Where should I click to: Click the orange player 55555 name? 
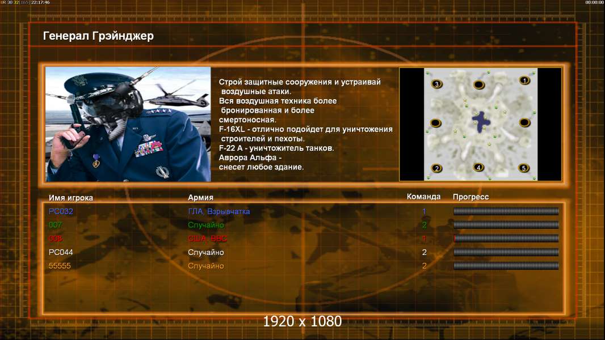pyautogui.click(x=60, y=266)
